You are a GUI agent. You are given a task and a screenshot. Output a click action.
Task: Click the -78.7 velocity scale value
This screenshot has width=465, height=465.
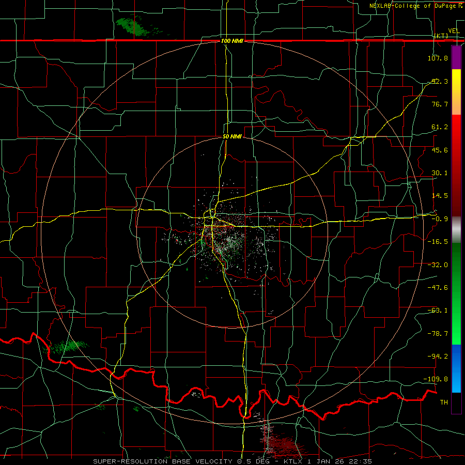[x=438, y=334]
